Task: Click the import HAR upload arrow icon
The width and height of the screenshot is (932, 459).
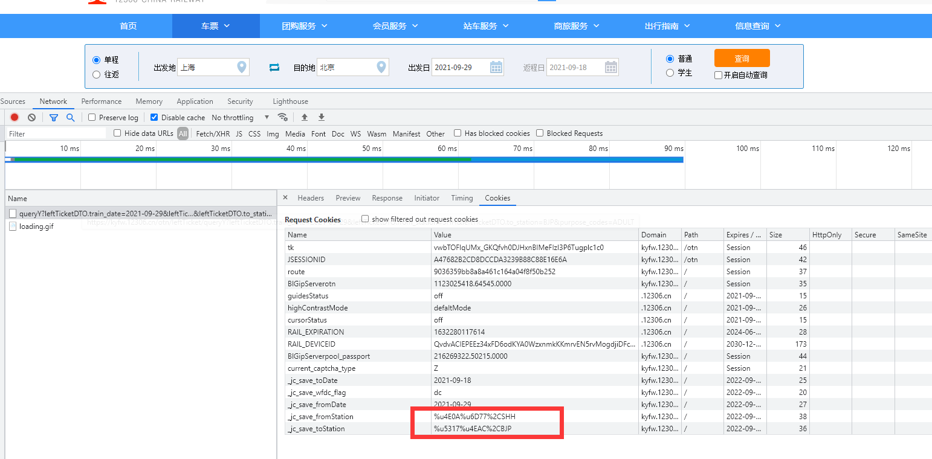Action: click(305, 117)
